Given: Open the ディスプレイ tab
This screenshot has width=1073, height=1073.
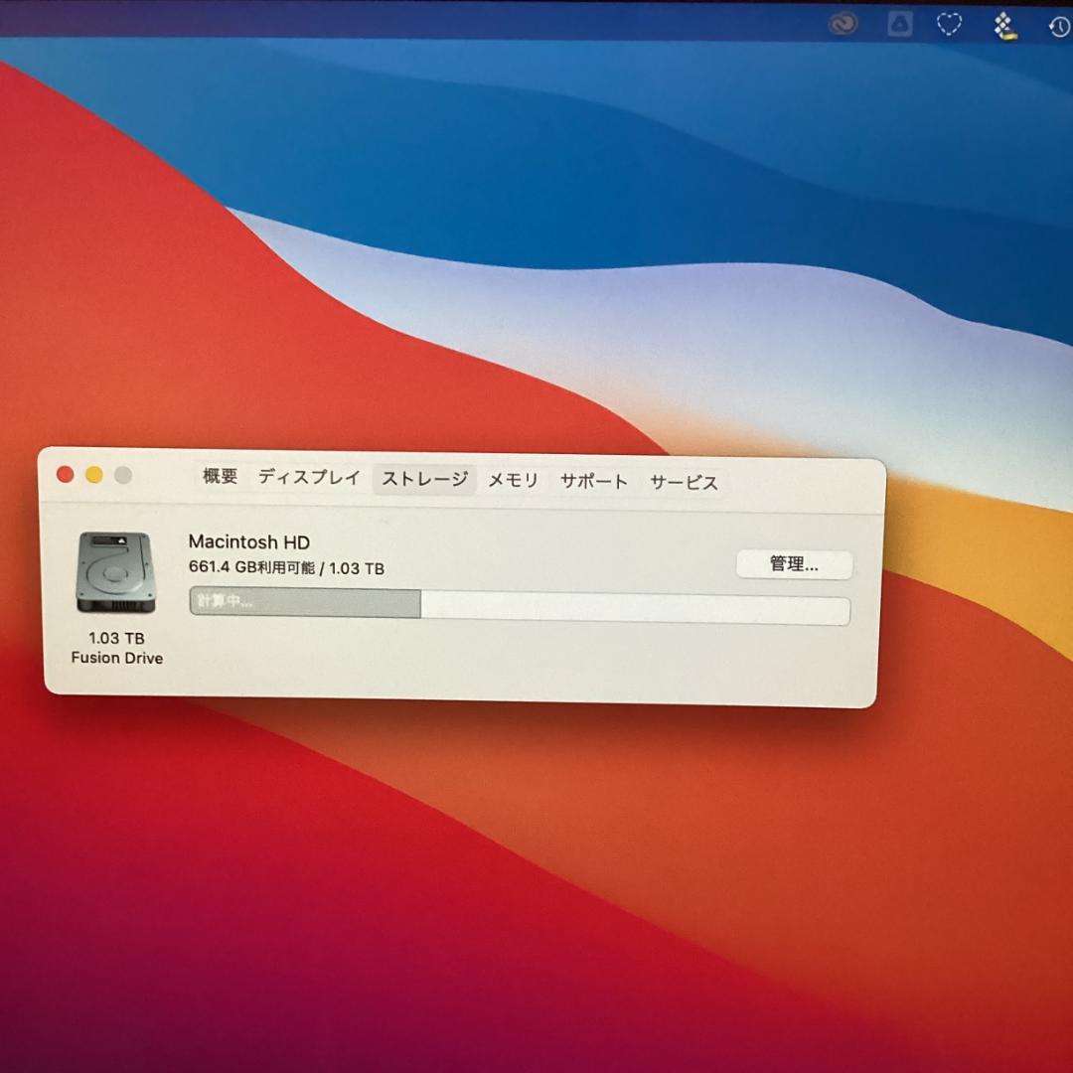Looking at the screenshot, I should [x=308, y=477].
